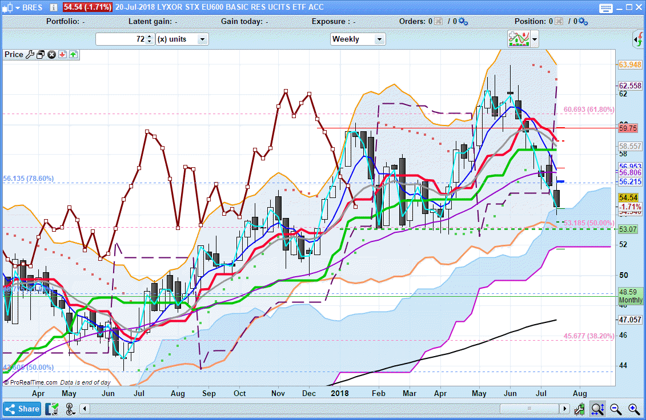Move Price panel up with green arrow
Viewport: 646px width, 420px height.
73,55
